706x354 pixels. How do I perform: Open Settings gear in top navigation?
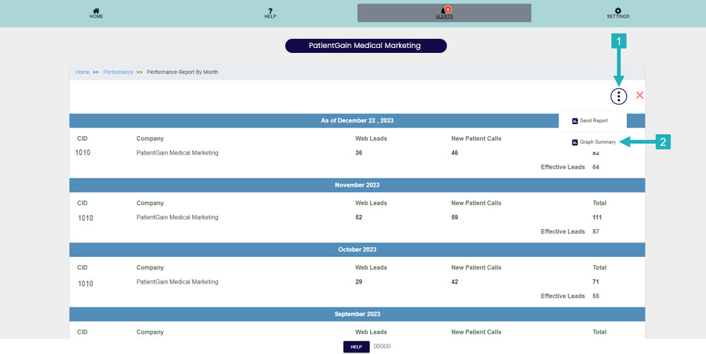[618, 13]
